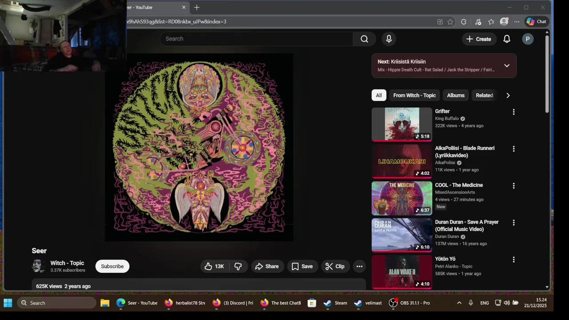The width and height of the screenshot is (569, 320).
Task: Click the ENG language indicator
Action: point(485,303)
